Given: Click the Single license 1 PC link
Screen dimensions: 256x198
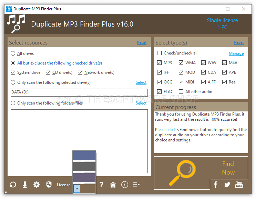Looking at the screenshot, I should tap(222, 24).
